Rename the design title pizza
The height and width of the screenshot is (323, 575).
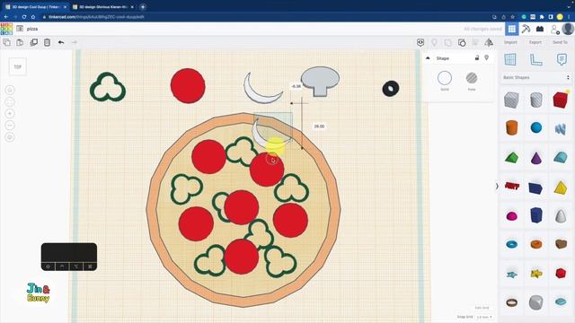pyautogui.click(x=32, y=29)
